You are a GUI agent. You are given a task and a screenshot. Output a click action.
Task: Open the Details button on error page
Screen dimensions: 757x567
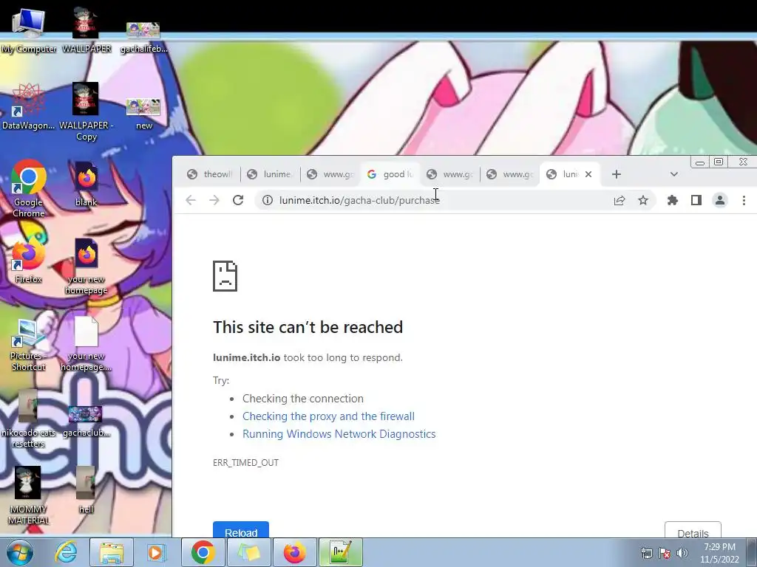point(693,529)
